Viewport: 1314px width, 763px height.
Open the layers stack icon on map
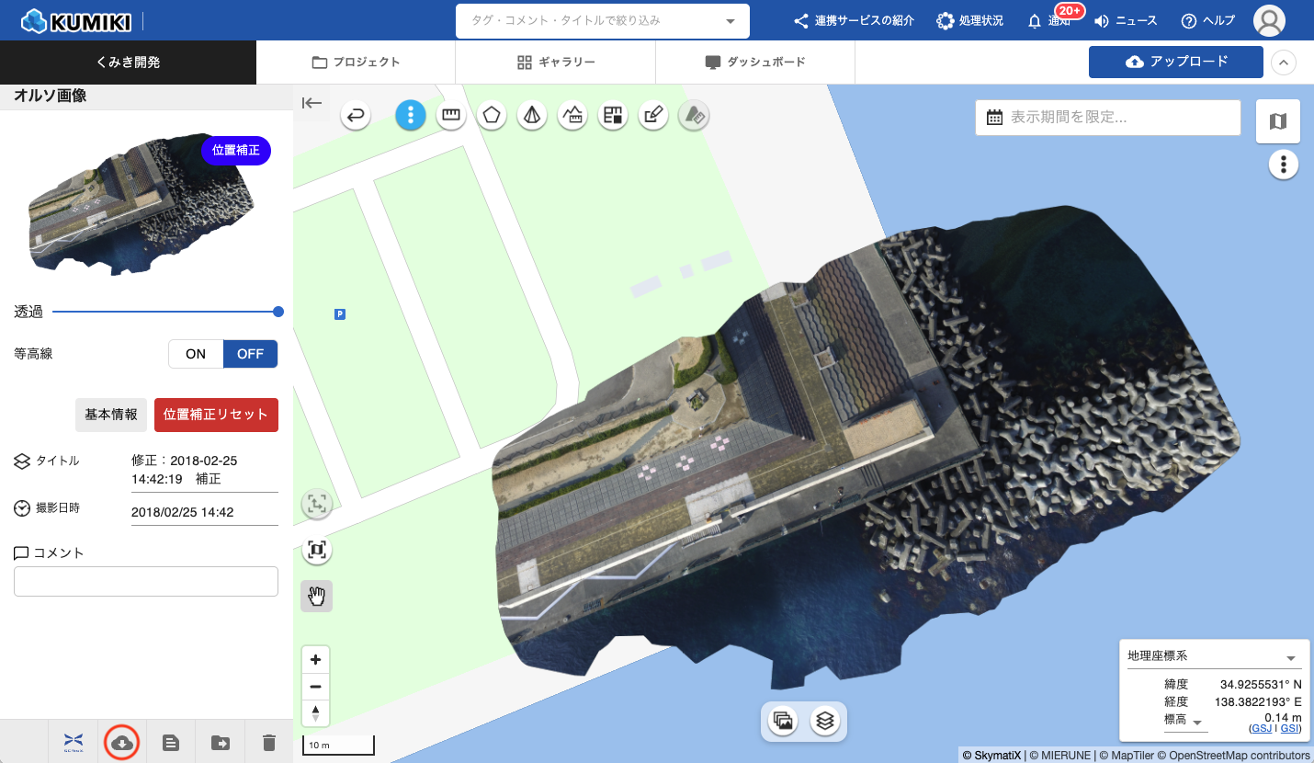pyautogui.click(x=825, y=722)
